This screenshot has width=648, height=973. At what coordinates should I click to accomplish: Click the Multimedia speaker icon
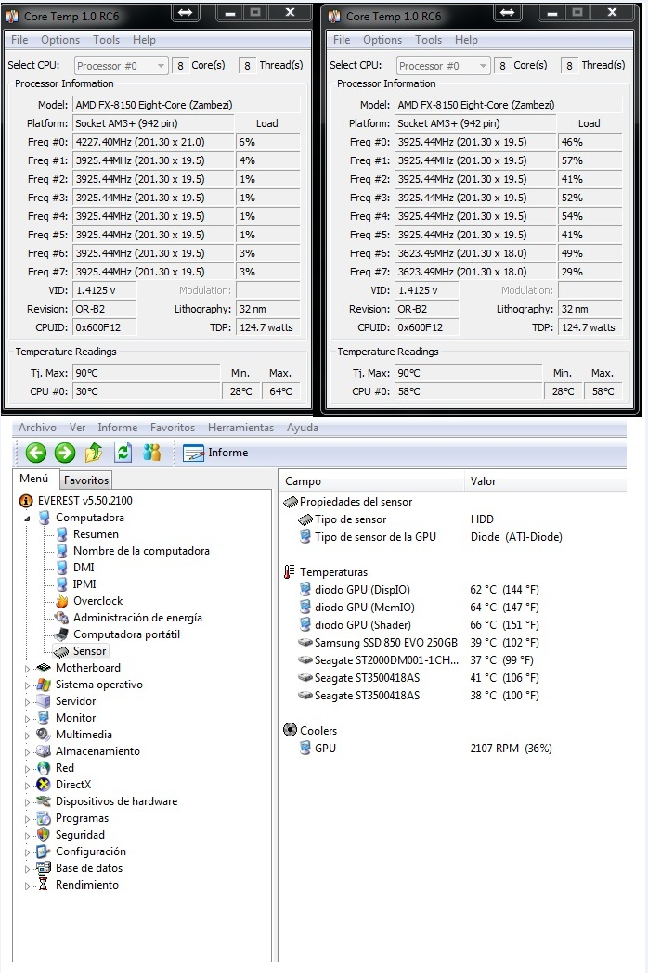click(x=44, y=735)
